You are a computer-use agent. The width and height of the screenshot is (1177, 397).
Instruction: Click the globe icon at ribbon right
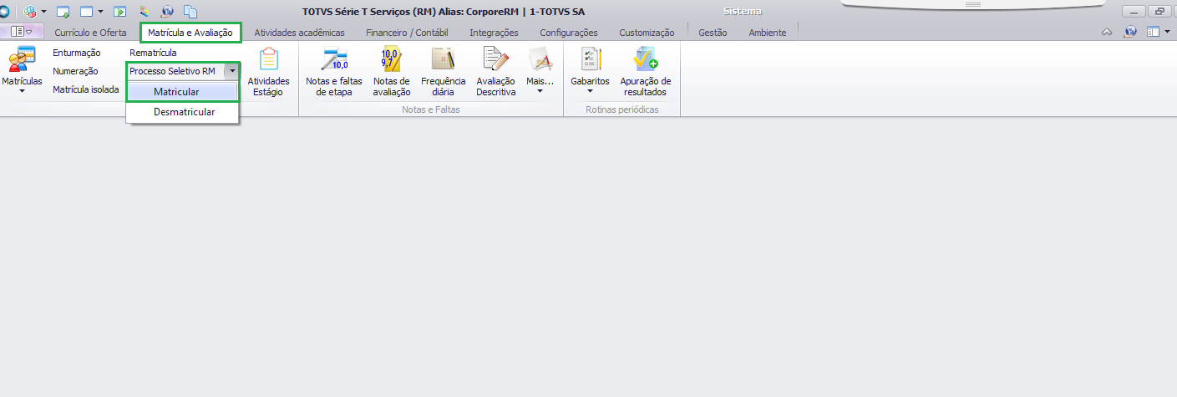click(1130, 32)
